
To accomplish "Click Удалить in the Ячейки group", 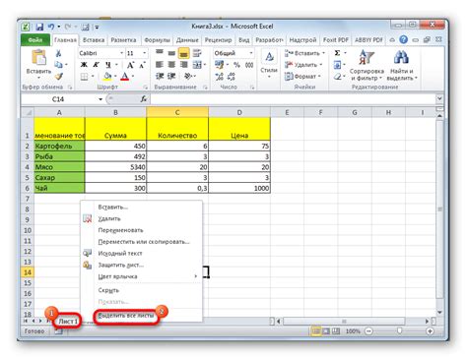I will pyautogui.click(x=303, y=65).
